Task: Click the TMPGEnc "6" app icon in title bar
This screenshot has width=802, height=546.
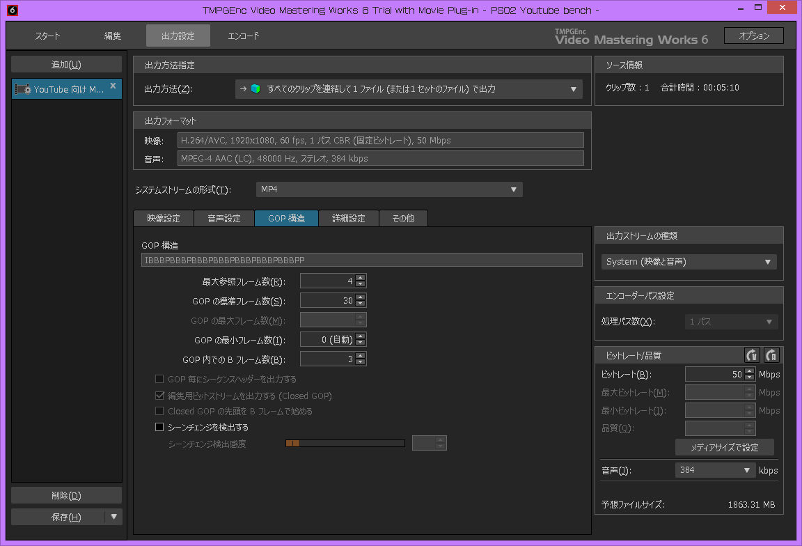Action: click(x=13, y=10)
